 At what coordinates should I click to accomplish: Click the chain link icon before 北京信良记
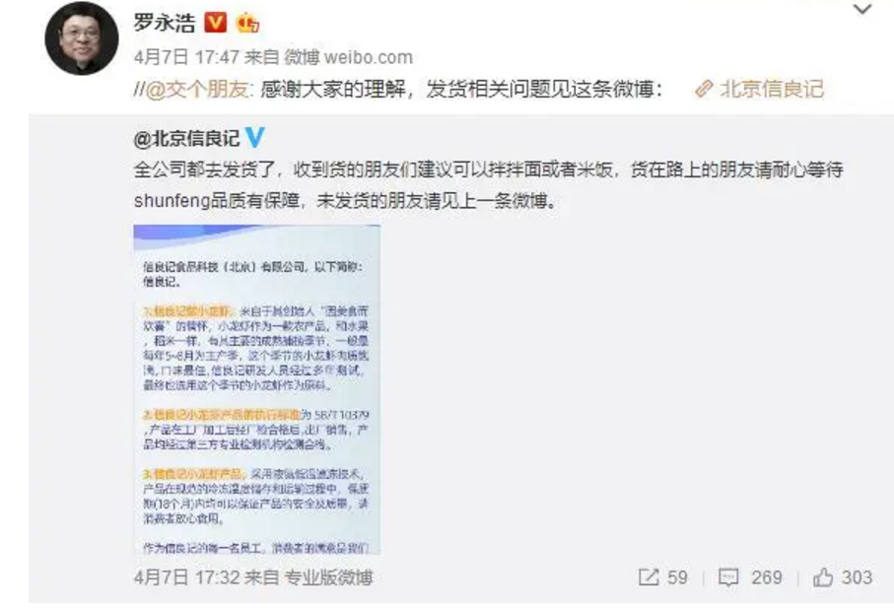point(704,89)
